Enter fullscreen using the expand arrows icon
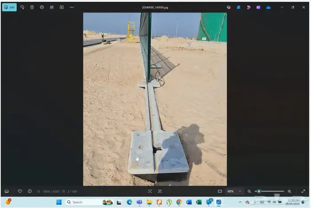Viewport: 311px width, 208px height. (x=303, y=191)
